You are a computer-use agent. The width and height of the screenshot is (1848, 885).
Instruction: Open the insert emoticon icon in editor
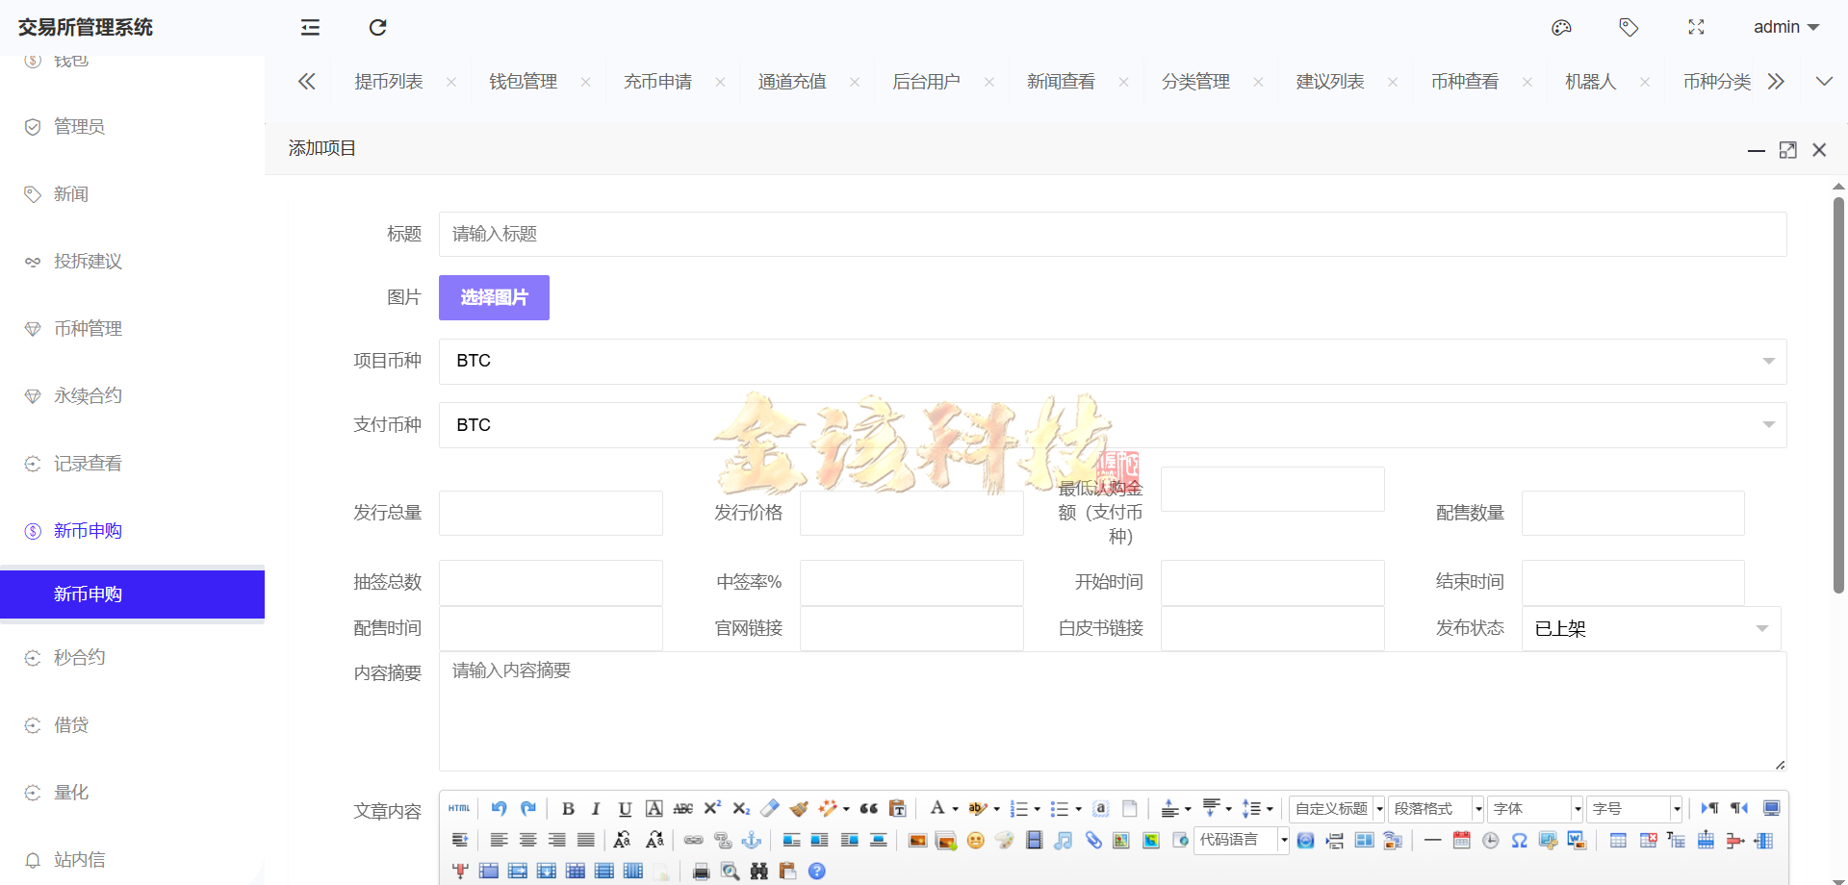pyautogui.click(x=976, y=841)
